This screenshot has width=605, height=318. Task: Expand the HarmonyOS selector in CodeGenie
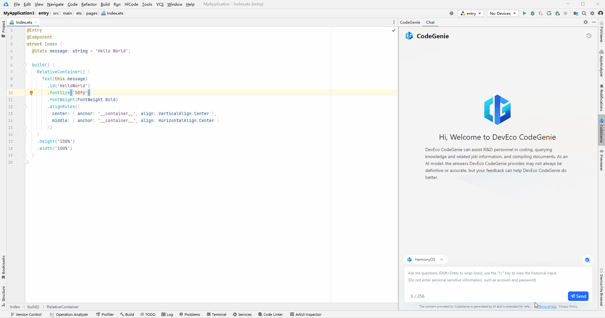426,260
